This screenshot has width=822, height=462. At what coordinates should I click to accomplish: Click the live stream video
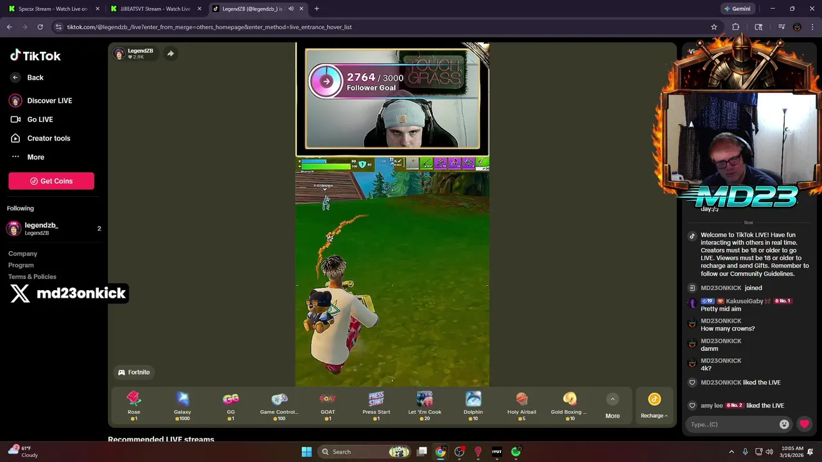click(x=392, y=215)
